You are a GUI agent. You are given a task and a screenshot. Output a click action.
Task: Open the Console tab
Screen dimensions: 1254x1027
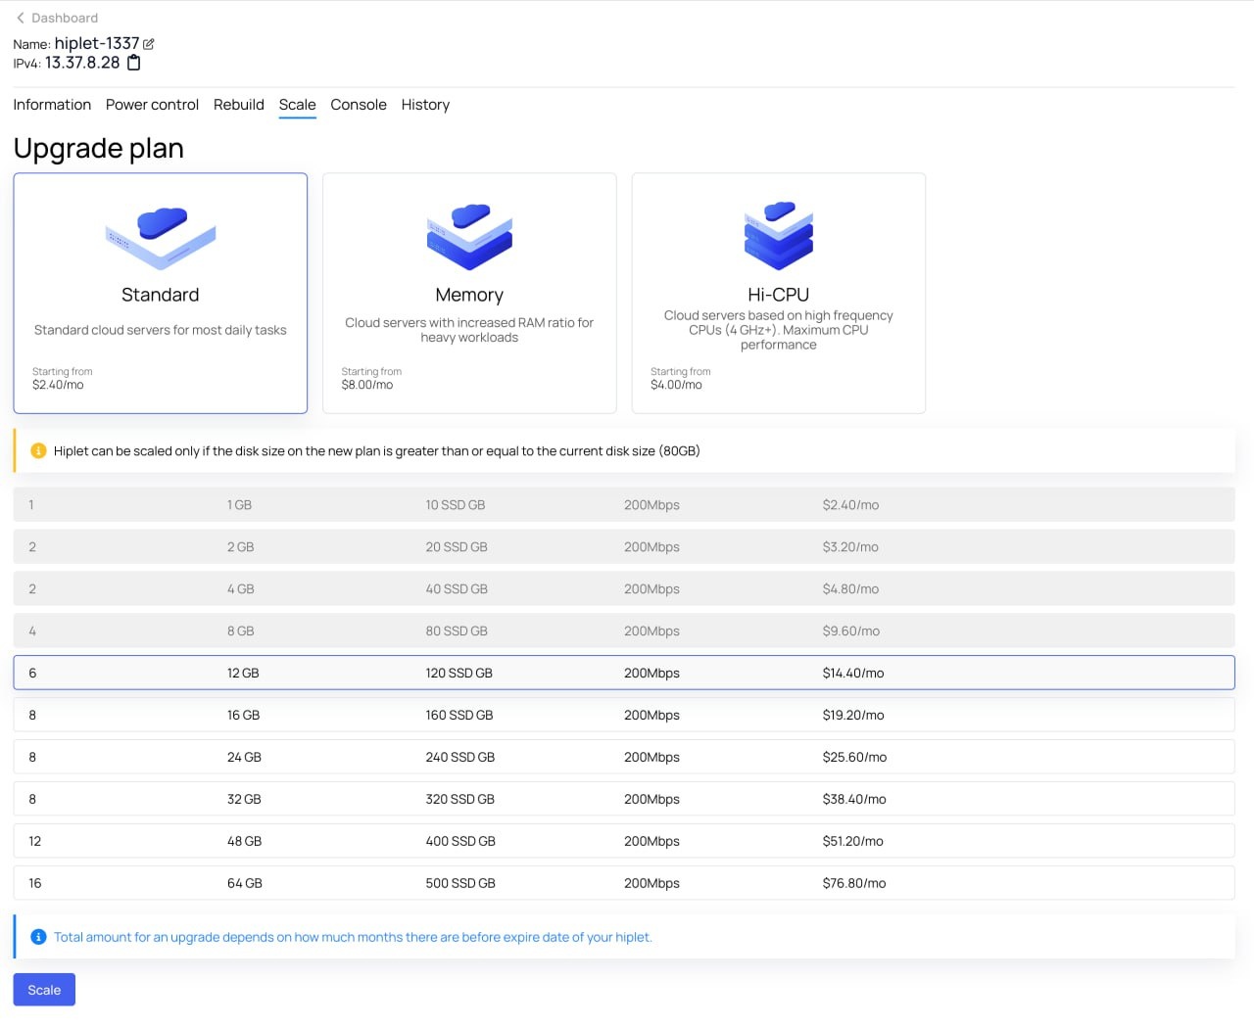tap(358, 105)
